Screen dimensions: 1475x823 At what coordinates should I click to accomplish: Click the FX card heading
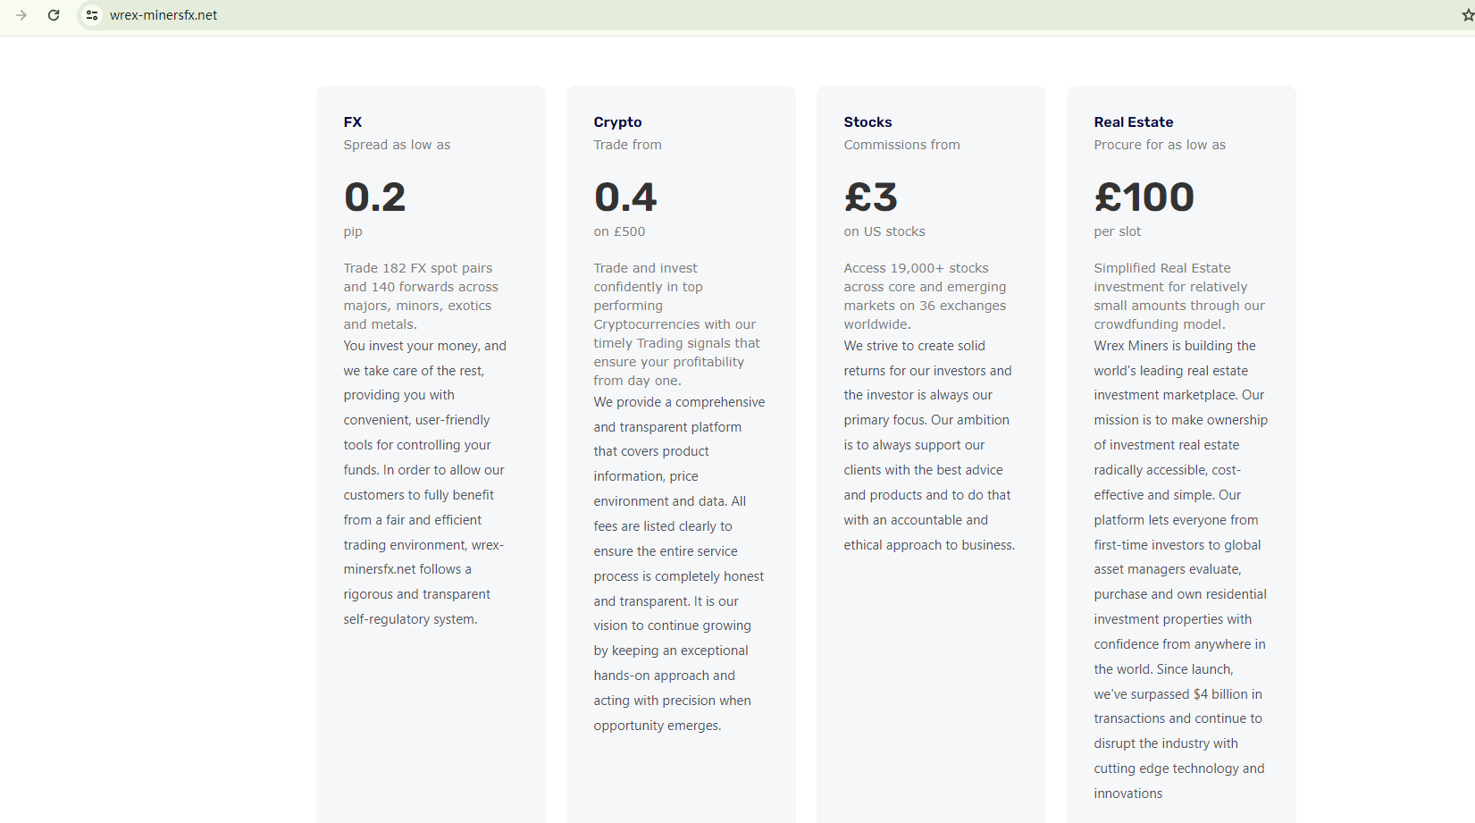tap(353, 122)
